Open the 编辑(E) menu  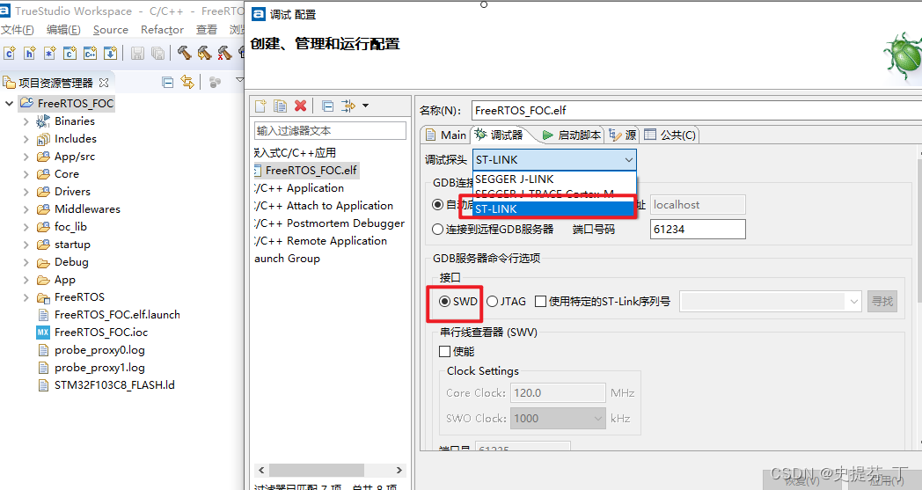click(63, 29)
